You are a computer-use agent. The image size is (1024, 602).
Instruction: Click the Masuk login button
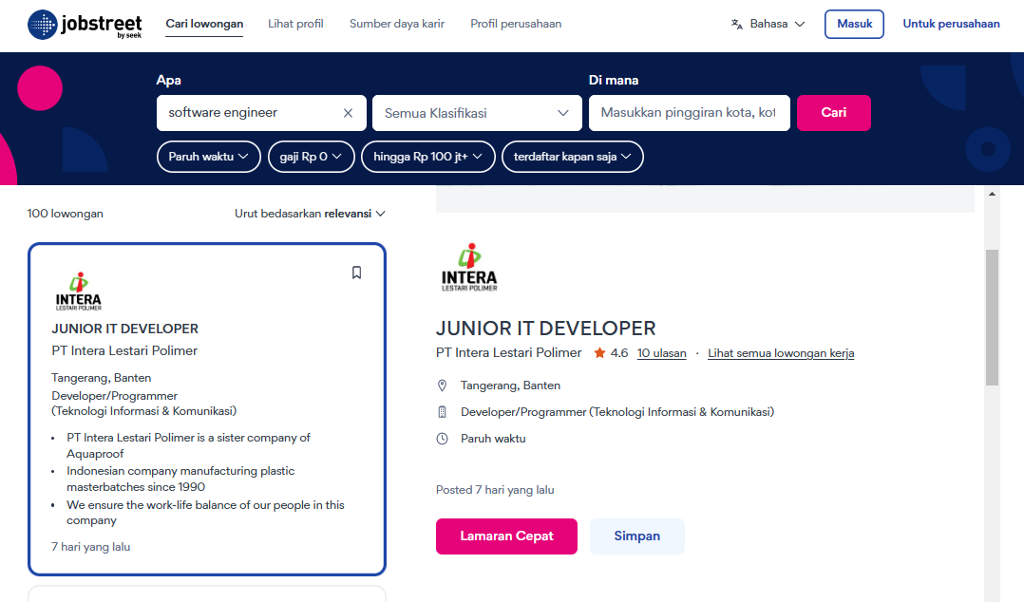[x=854, y=24]
